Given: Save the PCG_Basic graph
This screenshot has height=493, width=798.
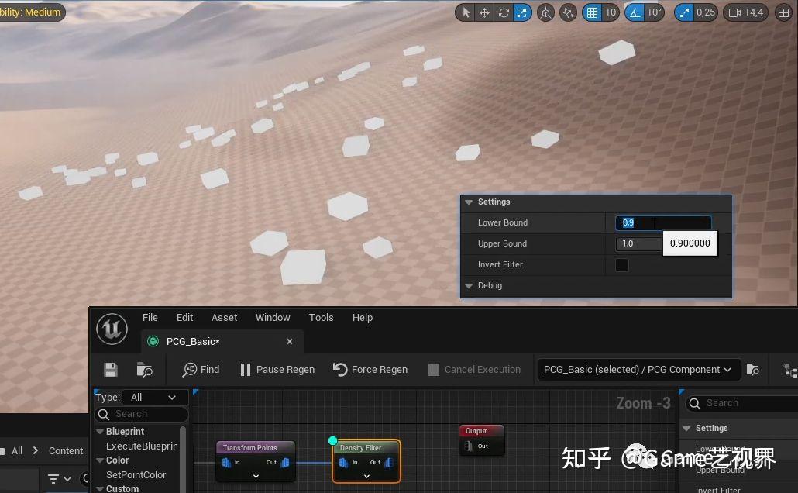Looking at the screenshot, I should 111,370.
